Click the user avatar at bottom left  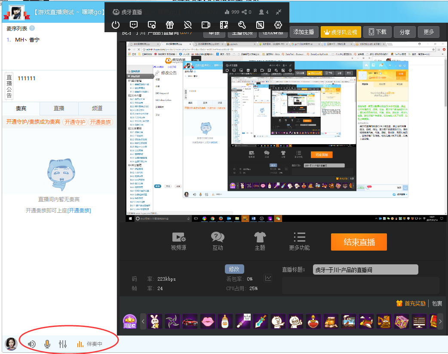(x=12, y=344)
